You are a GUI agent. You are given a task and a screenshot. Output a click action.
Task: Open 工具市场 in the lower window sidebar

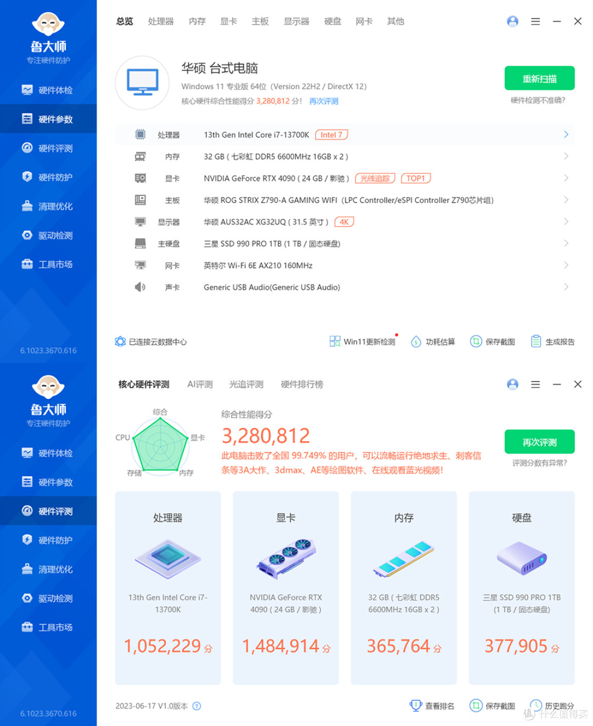48,628
